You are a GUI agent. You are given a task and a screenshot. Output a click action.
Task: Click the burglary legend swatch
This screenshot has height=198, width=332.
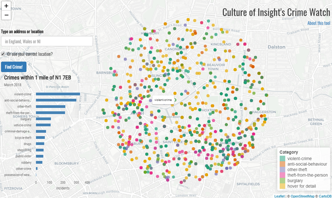point(282,181)
